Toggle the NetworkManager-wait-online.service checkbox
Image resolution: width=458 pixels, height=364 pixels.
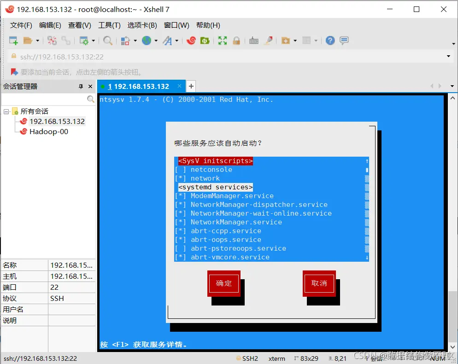click(x=180, y=213)
